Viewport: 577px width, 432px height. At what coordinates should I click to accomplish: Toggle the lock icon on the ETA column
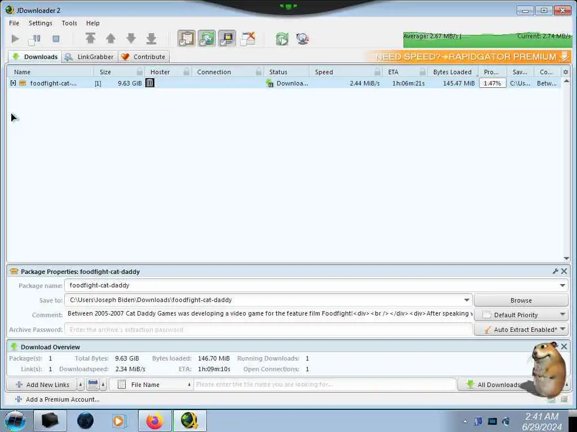(x=423, y=71)
